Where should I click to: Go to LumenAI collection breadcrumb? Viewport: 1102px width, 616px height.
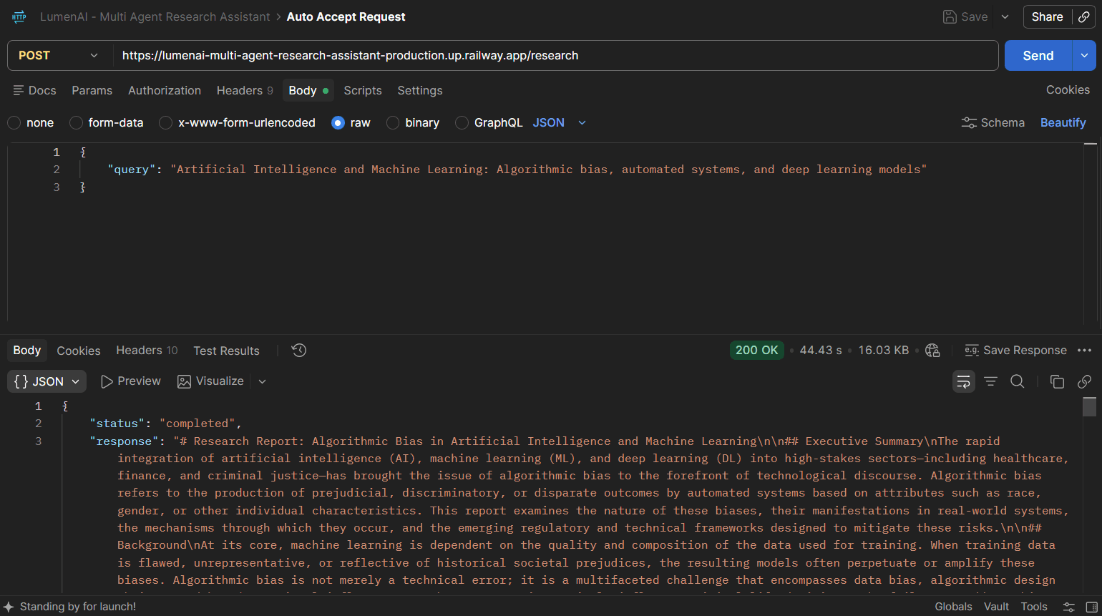click(155, 17)
